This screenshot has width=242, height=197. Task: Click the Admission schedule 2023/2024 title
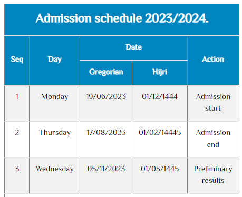coord(122,18)
